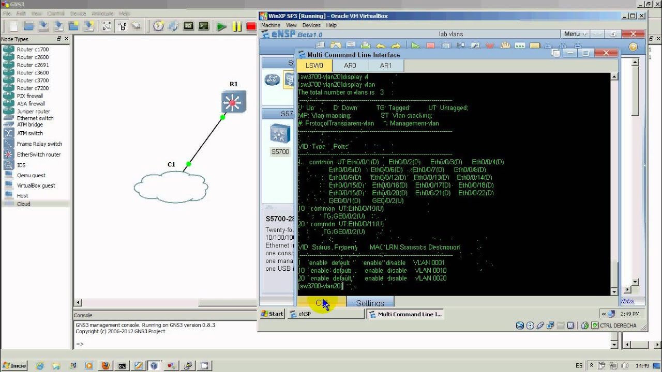Click the C1 cloud node on canvas
This screenshot has height=372, width=662.
(x=171, y=187)
